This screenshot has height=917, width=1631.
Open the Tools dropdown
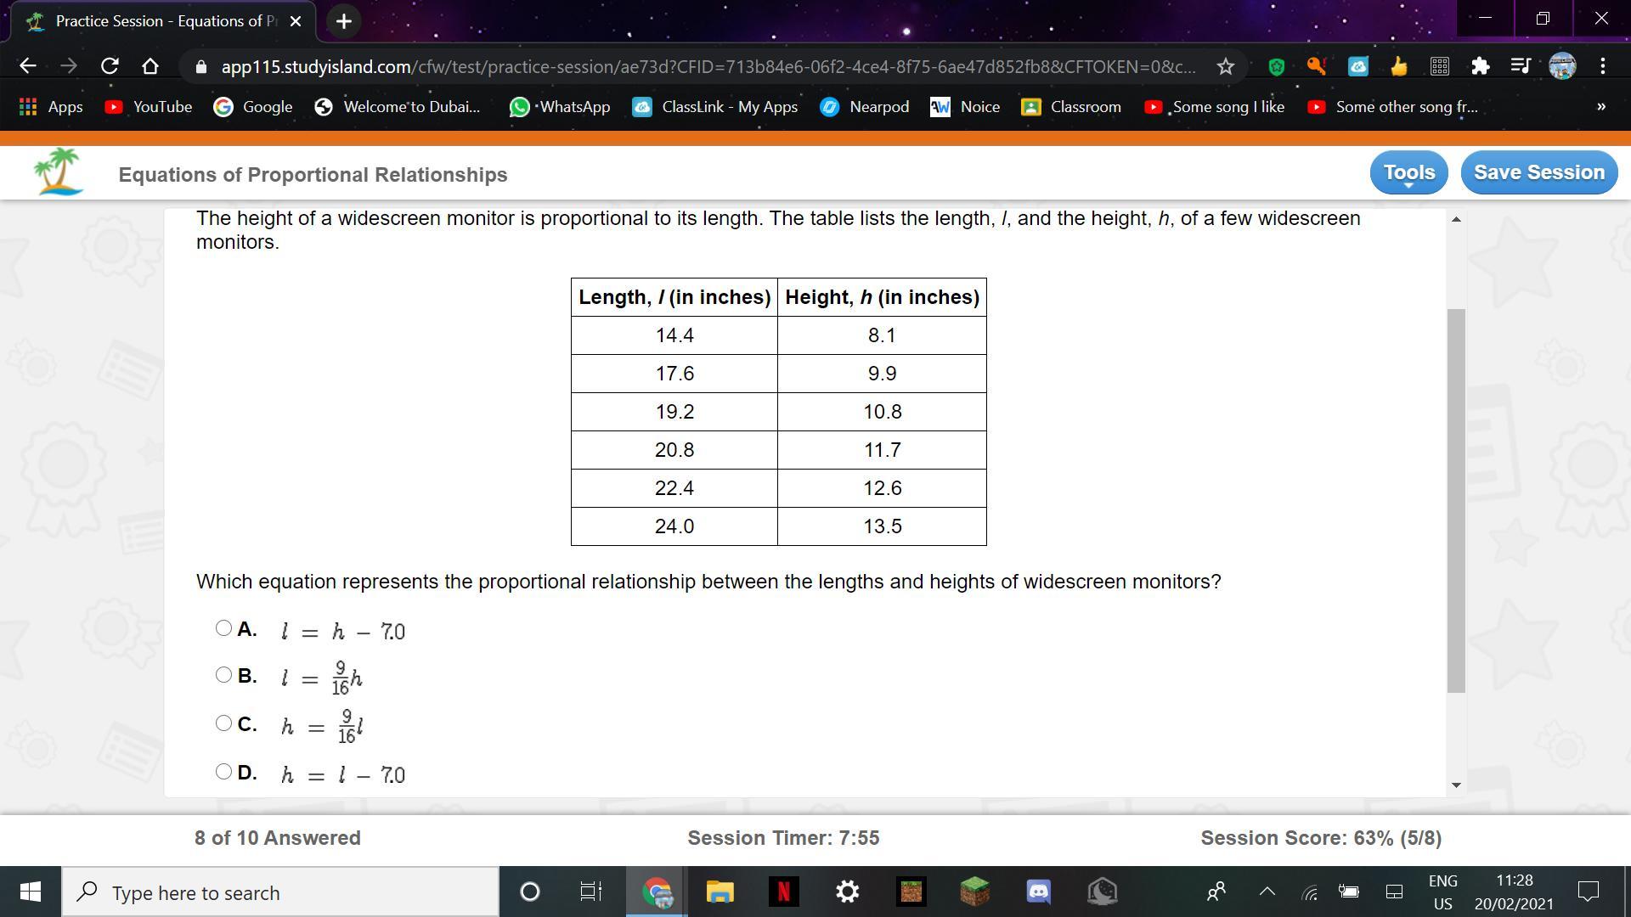click(1408, 172)
